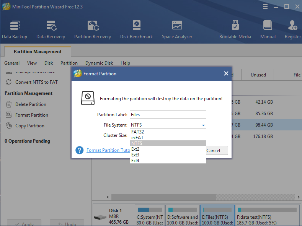Click the Convert NTFS to FAT icon
Viewport: 302px width, 226px height.
(9, 82)
